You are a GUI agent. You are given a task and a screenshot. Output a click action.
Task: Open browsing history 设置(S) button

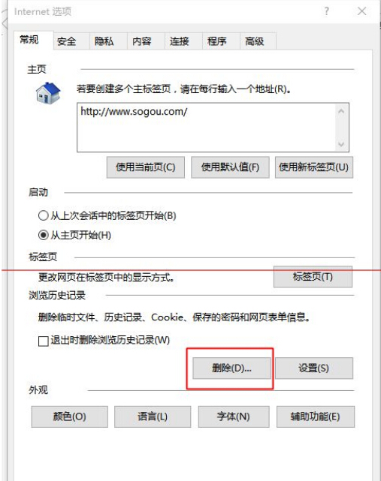click(x=313, y=368)
